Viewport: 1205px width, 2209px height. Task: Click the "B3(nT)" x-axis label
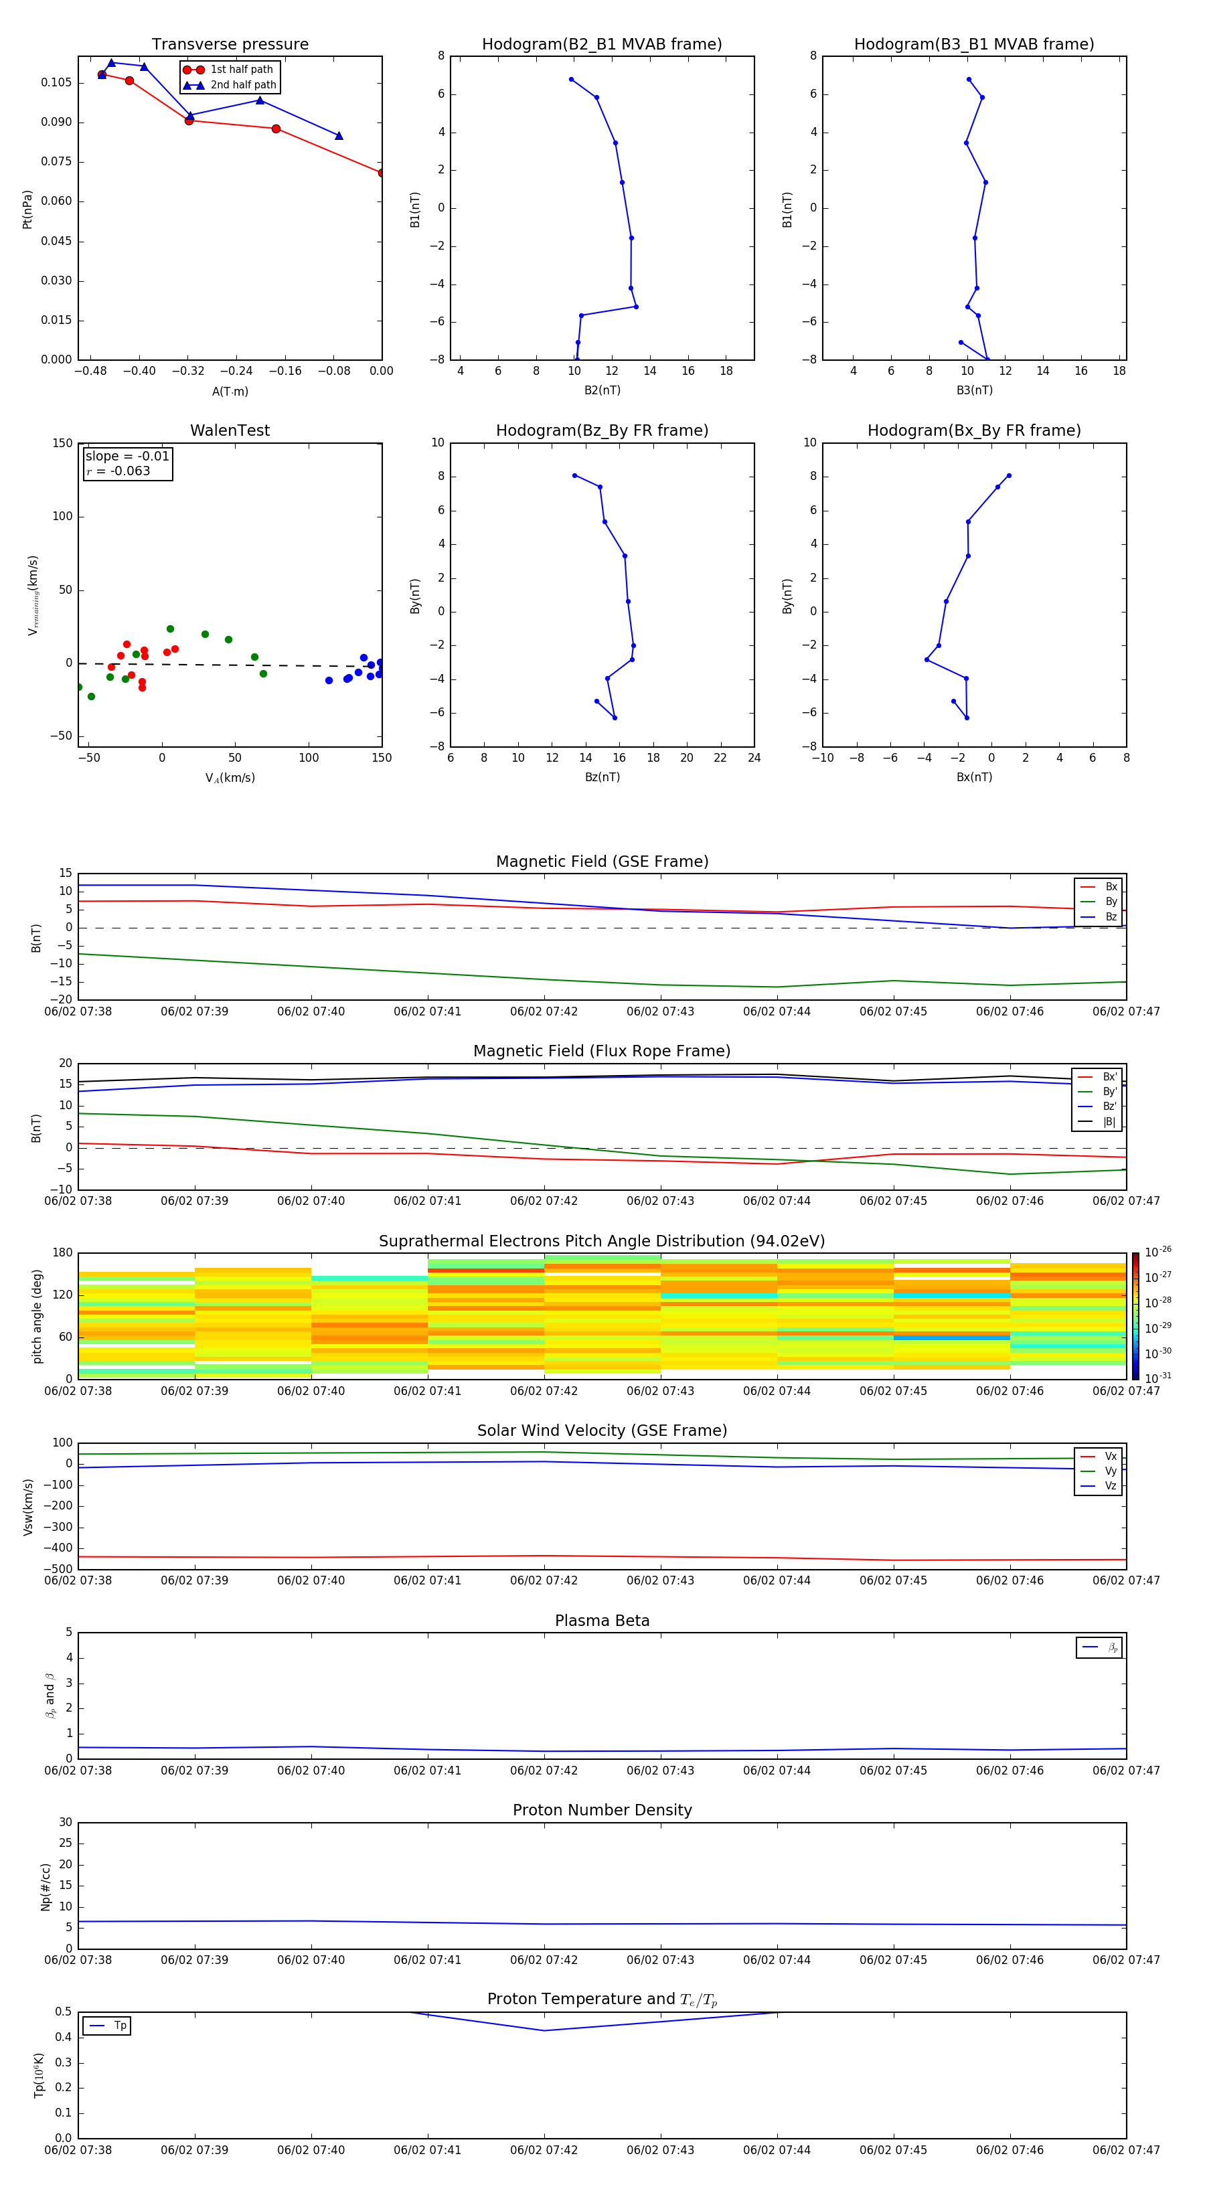[974, 390]
